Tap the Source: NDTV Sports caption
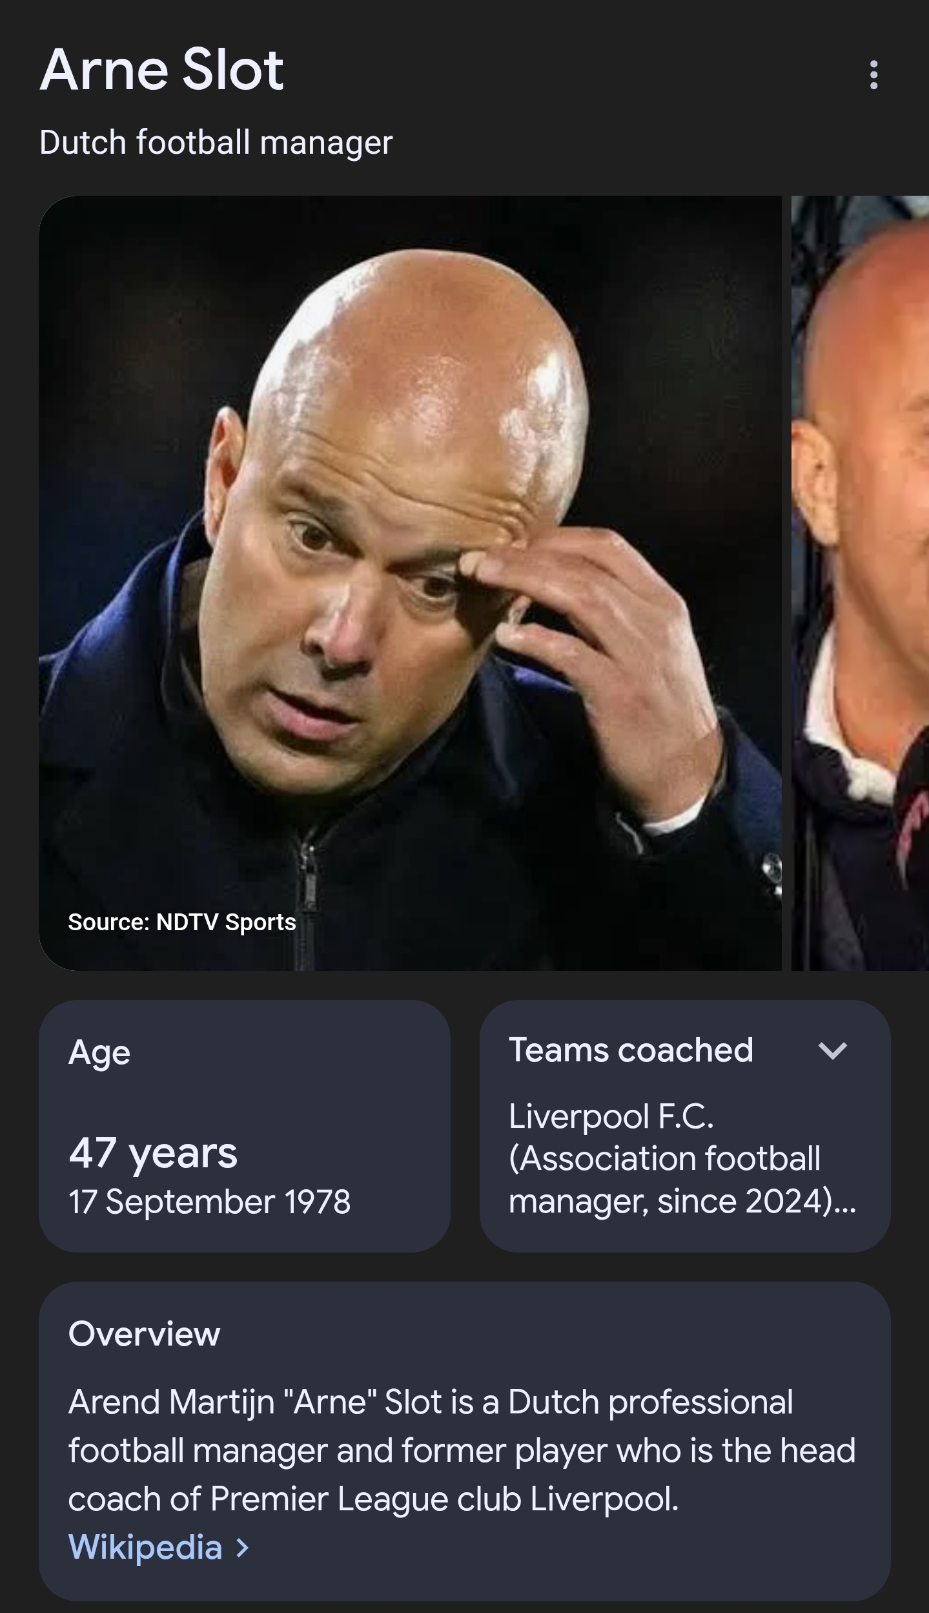Viewport: 929px width, 1613px height. pyautogui.click(x=182, y=922)
